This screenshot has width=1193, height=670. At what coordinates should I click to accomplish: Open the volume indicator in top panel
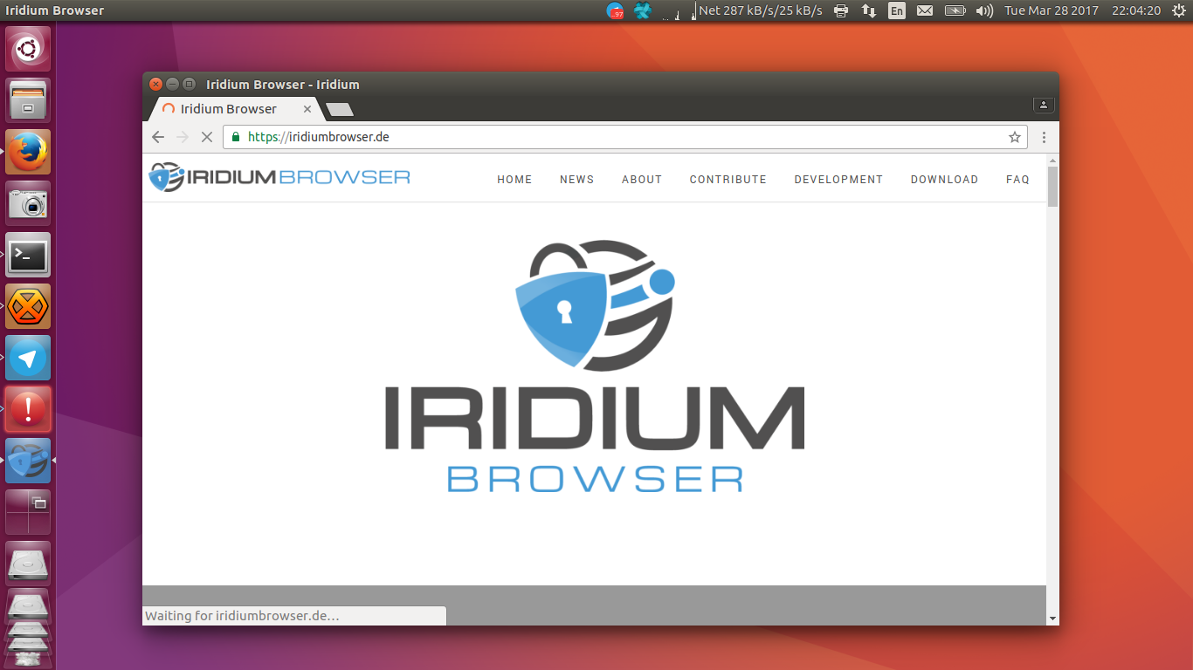click(x=984, y=10)
